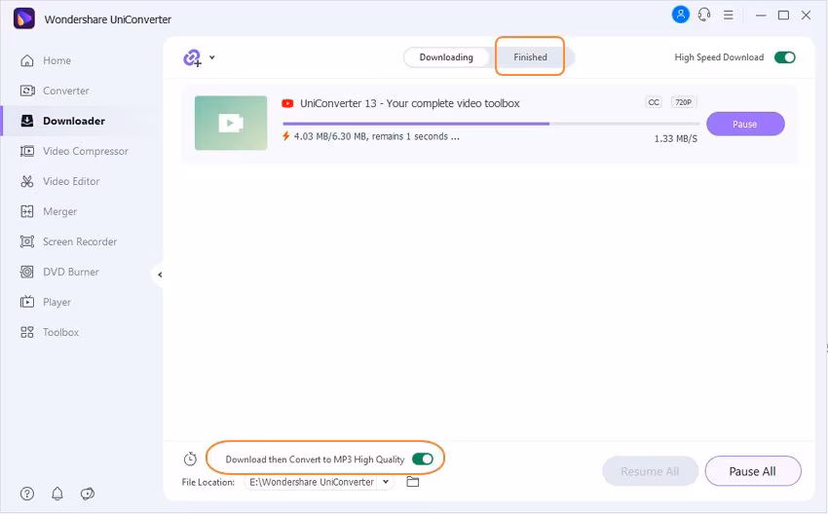Collapse the sidebar with arrow handle

coord(159,275)
